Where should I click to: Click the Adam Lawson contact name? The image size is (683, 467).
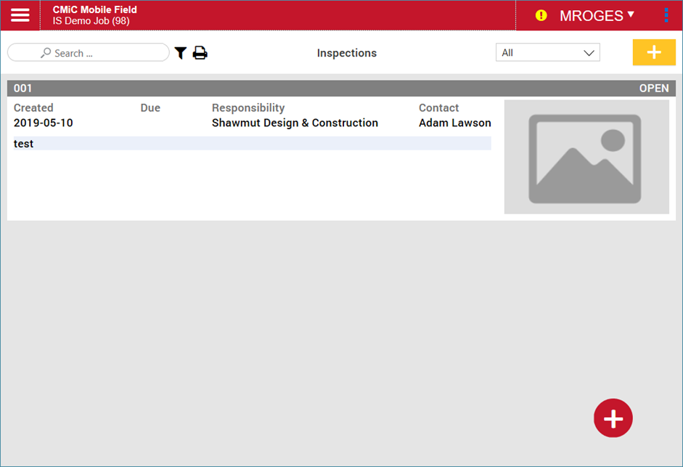tap(454, 123)
